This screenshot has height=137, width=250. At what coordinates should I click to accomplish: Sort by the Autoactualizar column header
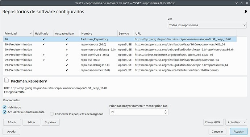[x=67, y=34]
